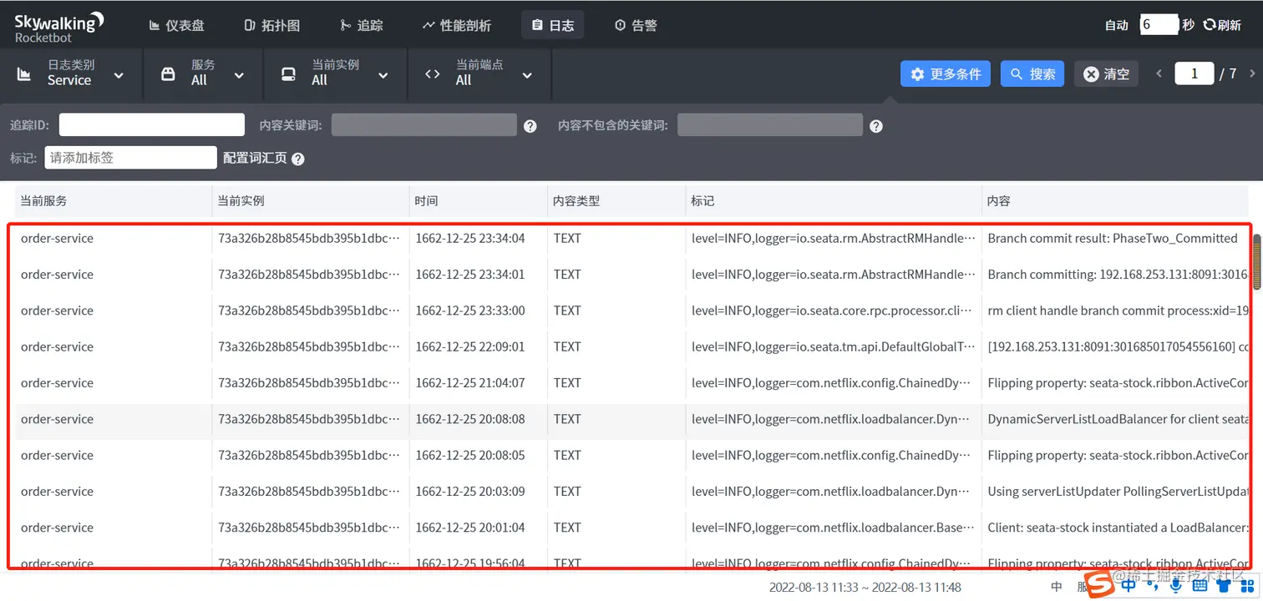Click help icon beside 内容不包含的关键词 field
The image size is (1263, 601).
(876, 126)
